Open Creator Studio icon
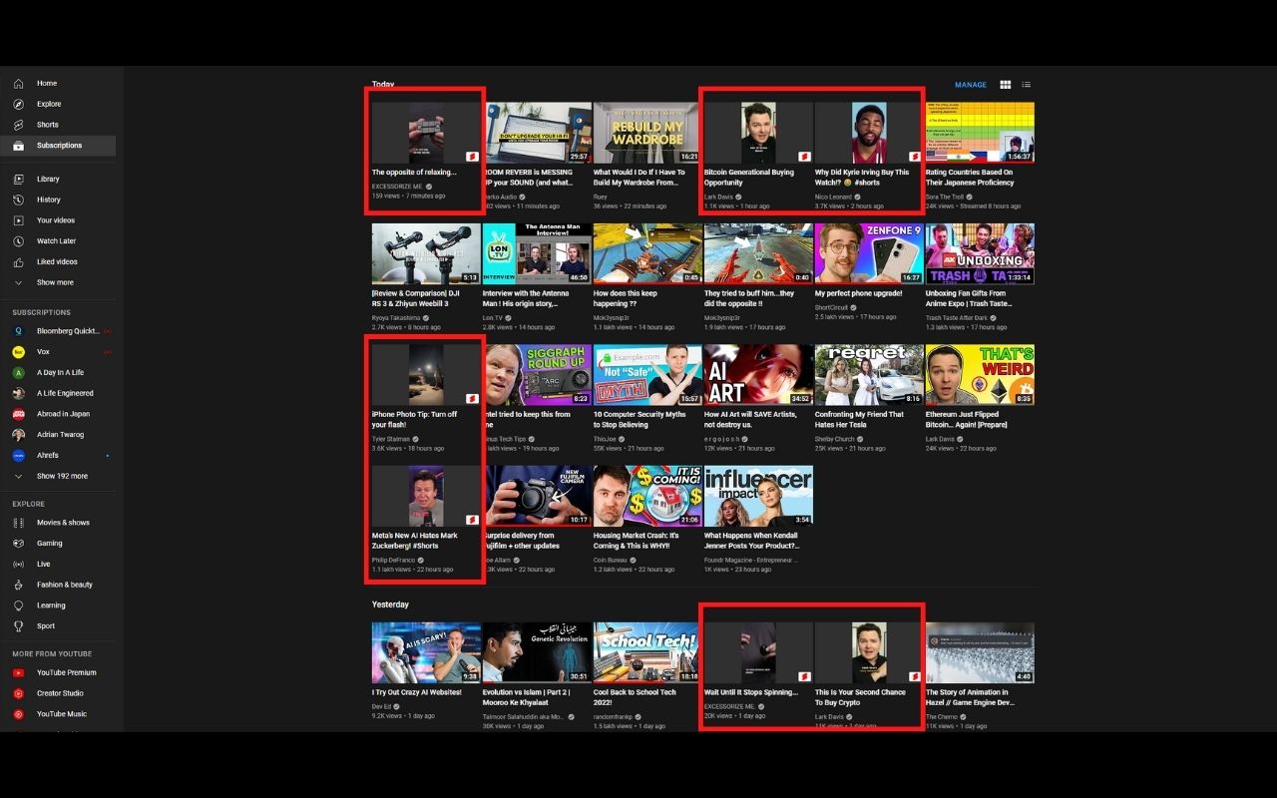 16,692
